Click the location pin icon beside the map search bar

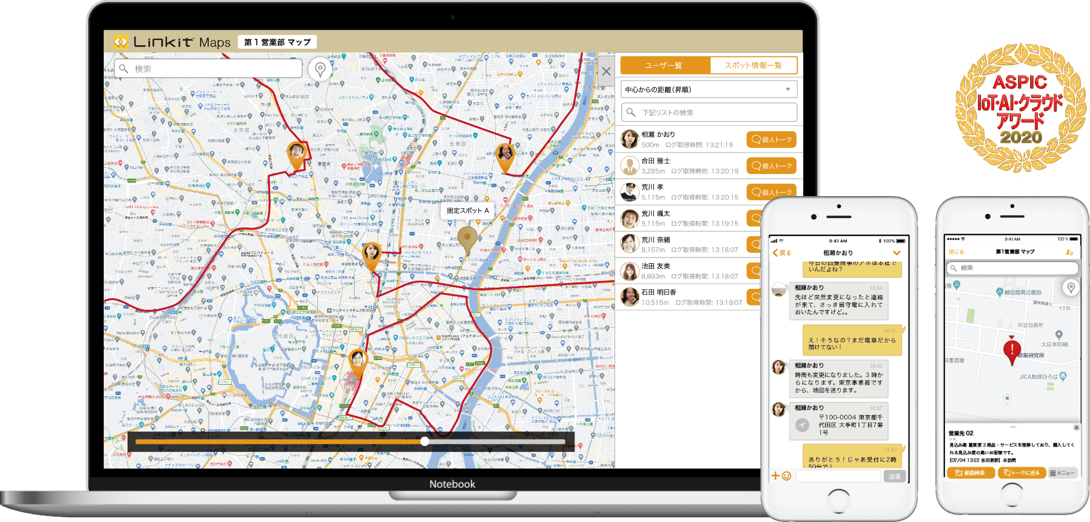pyautogui.click(x=319, y=68)
